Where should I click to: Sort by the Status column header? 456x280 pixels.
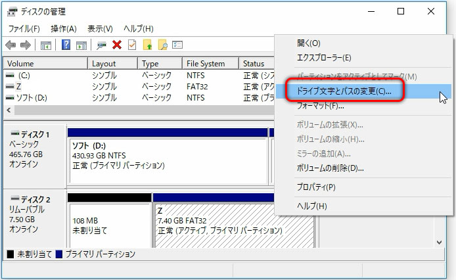256,64
